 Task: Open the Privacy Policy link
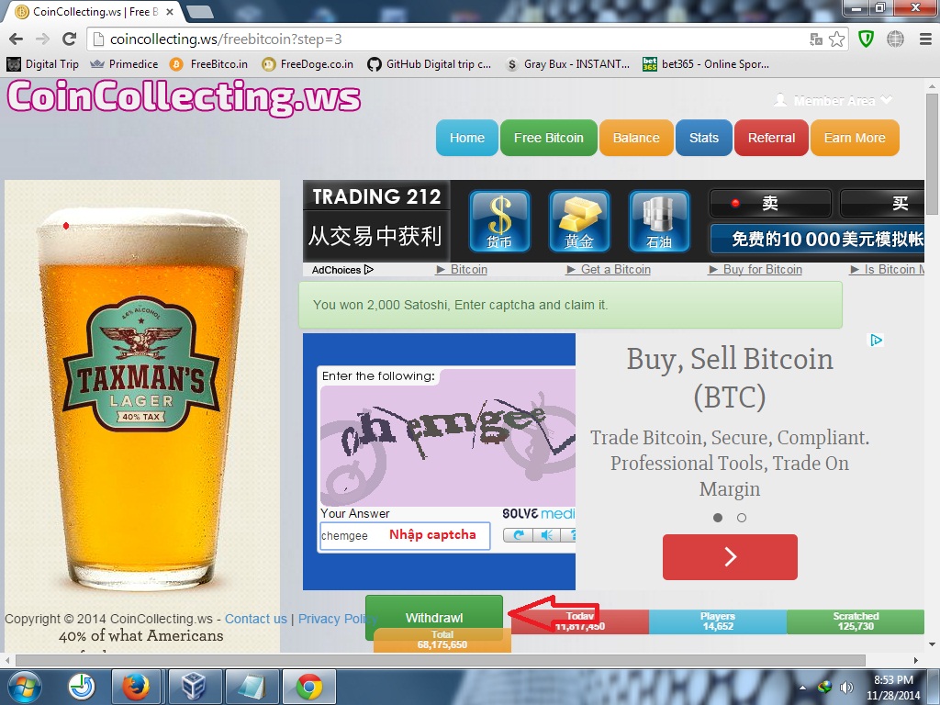337,619
